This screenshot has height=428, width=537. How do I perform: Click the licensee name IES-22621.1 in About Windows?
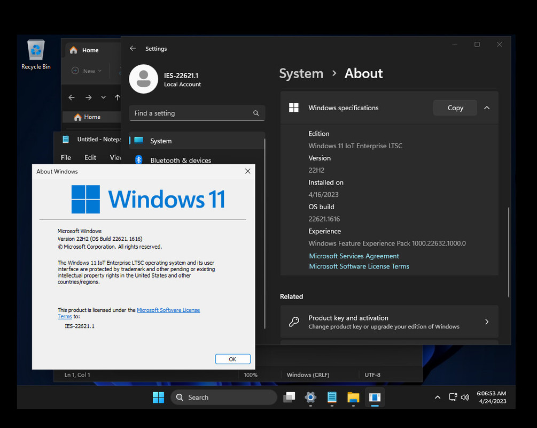[80, 326]
